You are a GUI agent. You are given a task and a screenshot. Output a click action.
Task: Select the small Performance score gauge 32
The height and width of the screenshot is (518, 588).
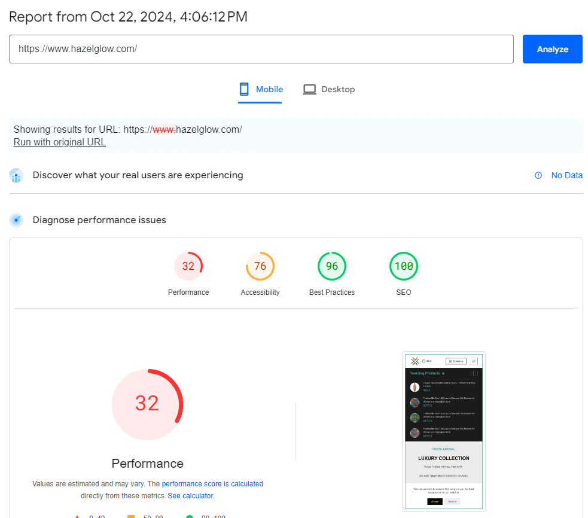coord(188,266)
